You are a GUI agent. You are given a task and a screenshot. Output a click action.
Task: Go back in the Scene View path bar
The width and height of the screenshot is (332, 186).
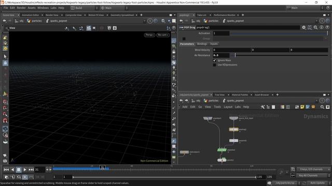point(5,21)
